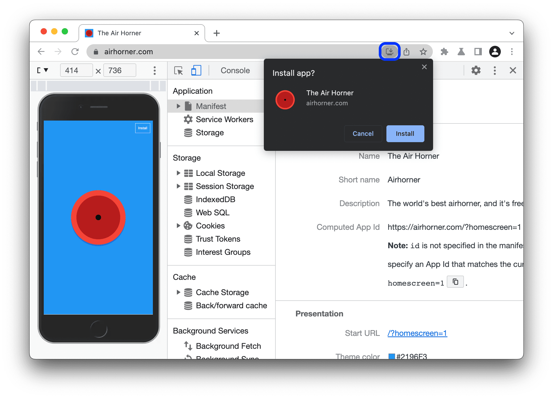Click the browser menu kebab icon
The image size is (553, 398).
[513, 52]
